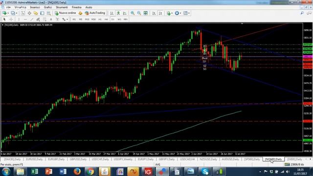Open the Indicators list icon

pyautogui.click(x=168, y=13)
